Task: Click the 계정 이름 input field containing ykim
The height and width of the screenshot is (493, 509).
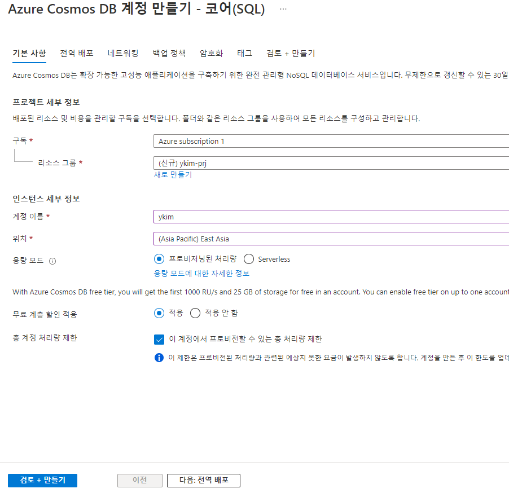Action: (x=331, y=217)
